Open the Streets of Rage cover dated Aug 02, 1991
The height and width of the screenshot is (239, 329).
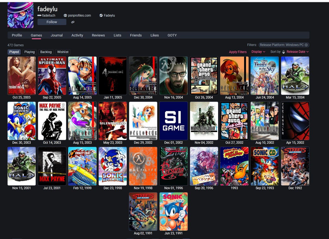point(143,212)
